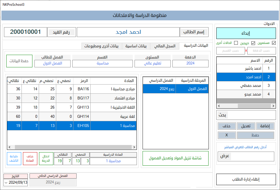This screenshot has width=280, height=190.
Task: Click the حفظ button in tools panel
Action: [x=256, y=135]
